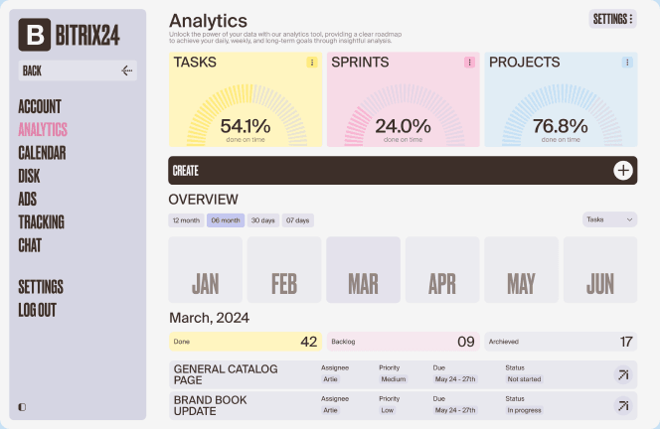Open Calendar from the sidebar
The width and height of the screenshot is (660, 429).
pyautogui.click(x=42, y=153)
